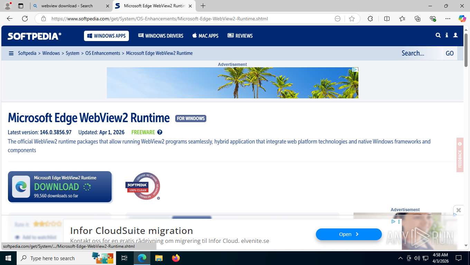470x265 pixels.
Task: Open the Windows Drivers section
Action: point(161,36)
